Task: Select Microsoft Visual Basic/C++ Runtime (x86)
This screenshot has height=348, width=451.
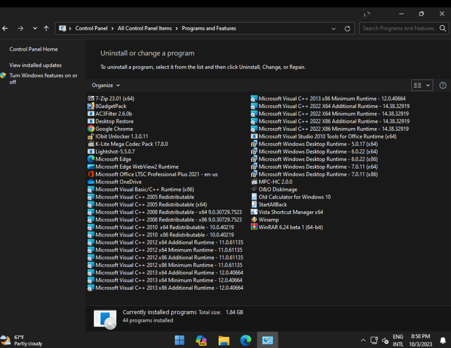Action: click(141, 189)
